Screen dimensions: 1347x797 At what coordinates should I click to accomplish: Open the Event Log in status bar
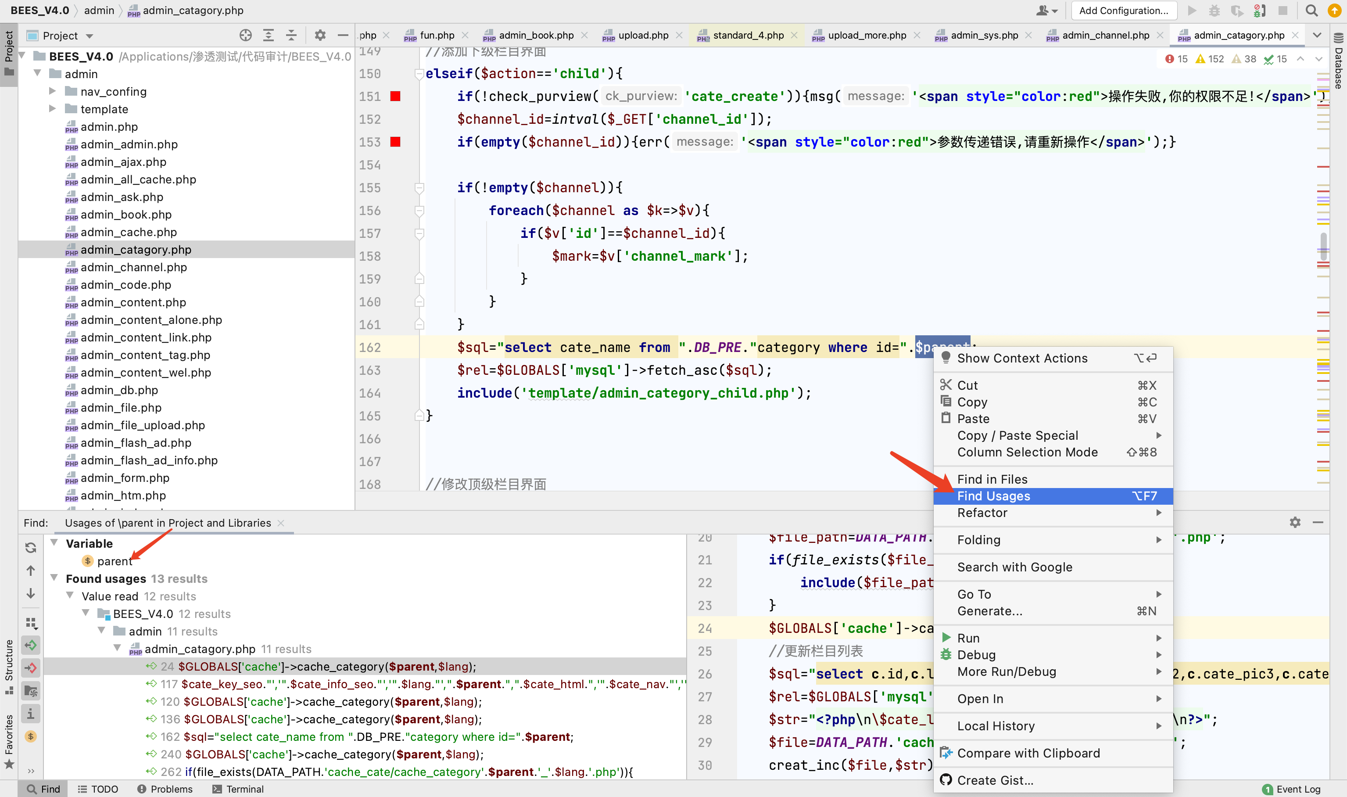[x=1291, y=789]
